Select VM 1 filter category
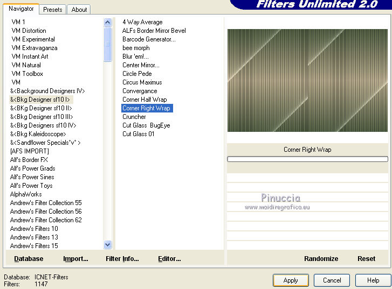 click(18, 22)
